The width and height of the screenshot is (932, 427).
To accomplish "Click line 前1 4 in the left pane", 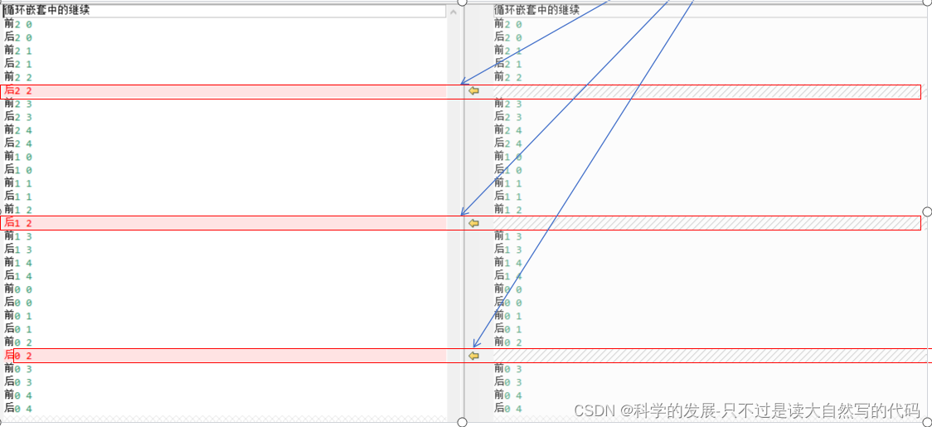I will point(18,263).
